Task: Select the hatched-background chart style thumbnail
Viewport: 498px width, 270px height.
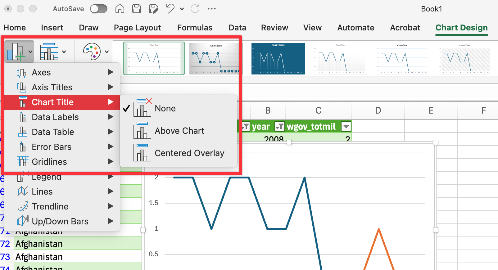Action: coord(464,58)
